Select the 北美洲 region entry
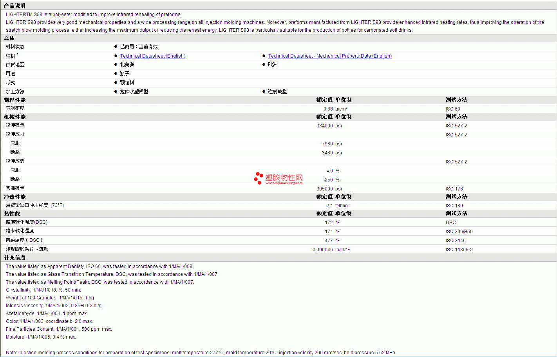This screenshot has height=357, width=557. (127, 65)
